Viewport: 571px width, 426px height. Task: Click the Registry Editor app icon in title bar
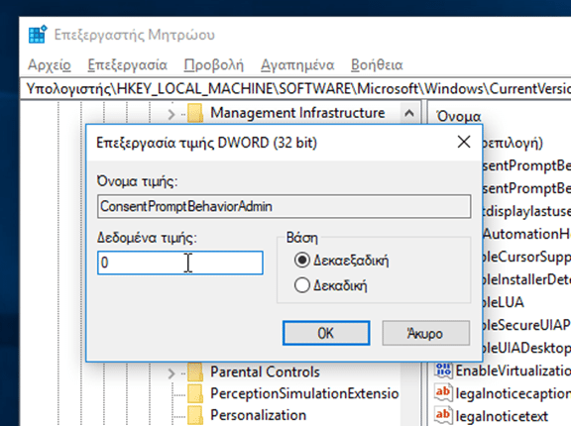[38, 35]
